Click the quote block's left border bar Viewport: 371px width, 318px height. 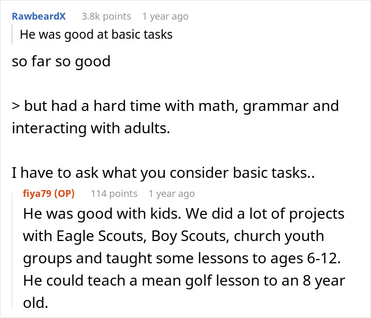13,36
